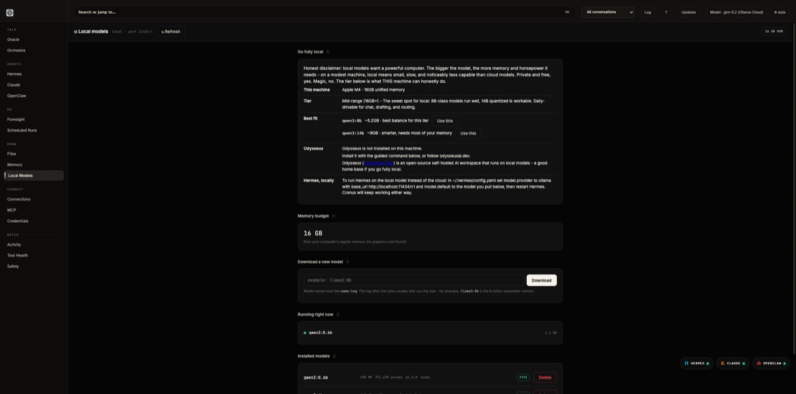
Task: Click the Log button in top bar
Action: click(x=647, y=12)
